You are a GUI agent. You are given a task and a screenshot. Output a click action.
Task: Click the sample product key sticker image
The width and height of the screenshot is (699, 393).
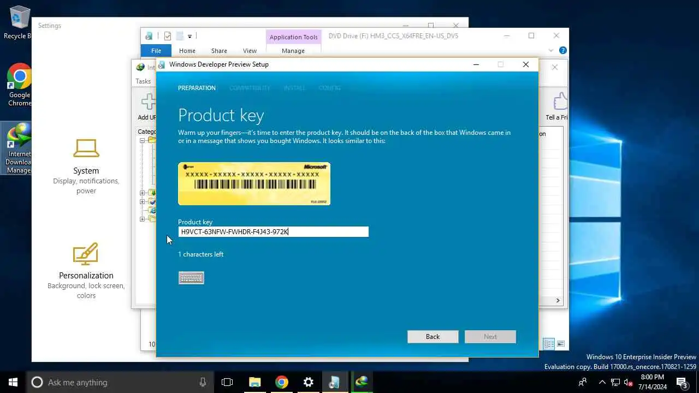[254, 184]
